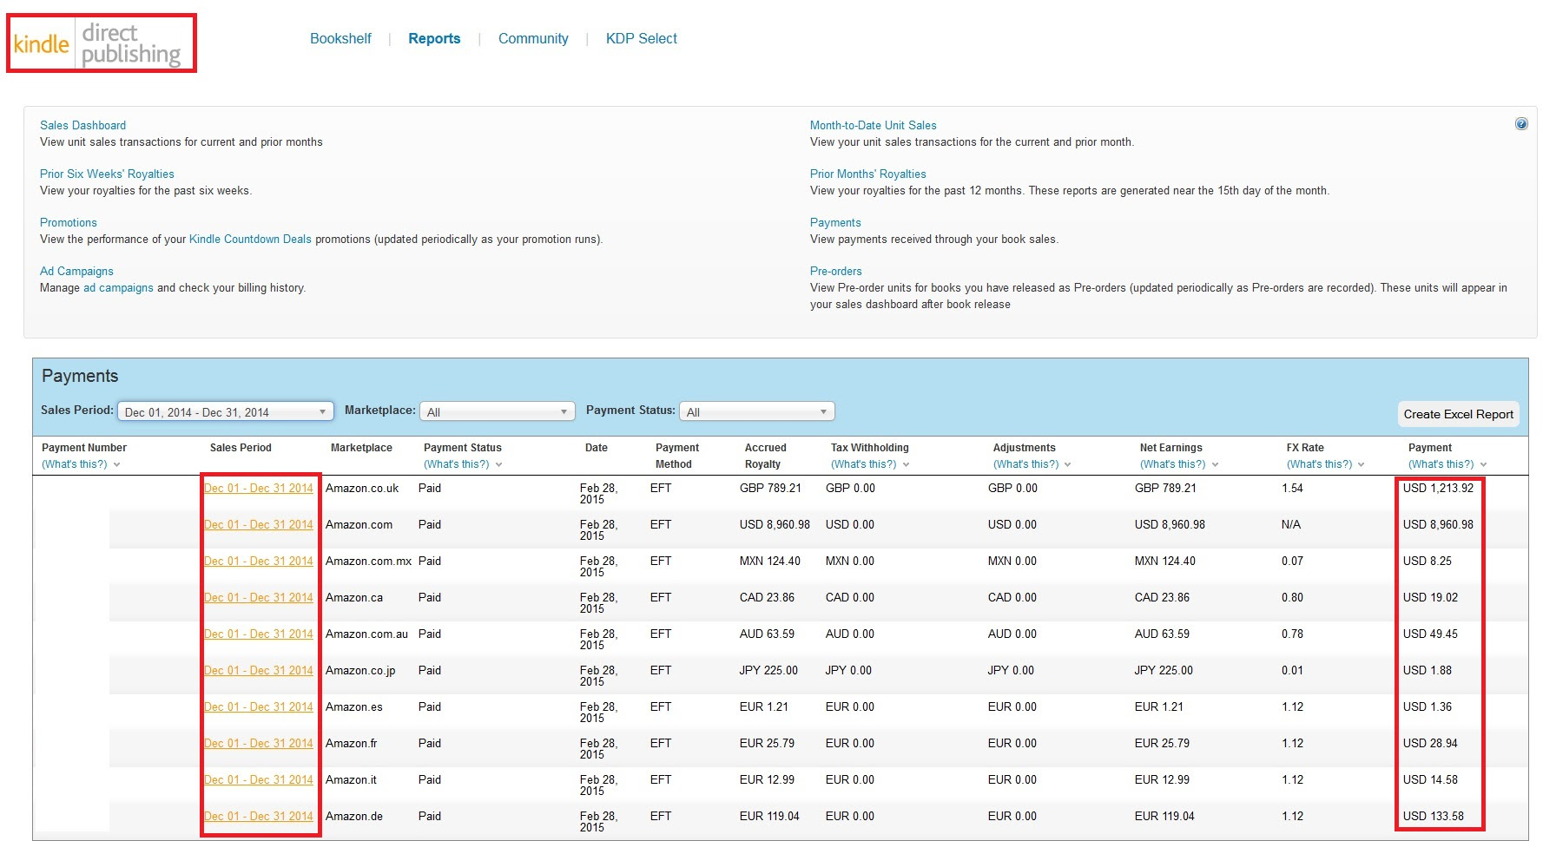
Task: Click the FX Rate N/A cell
Action: click(x=1291, y=524)
